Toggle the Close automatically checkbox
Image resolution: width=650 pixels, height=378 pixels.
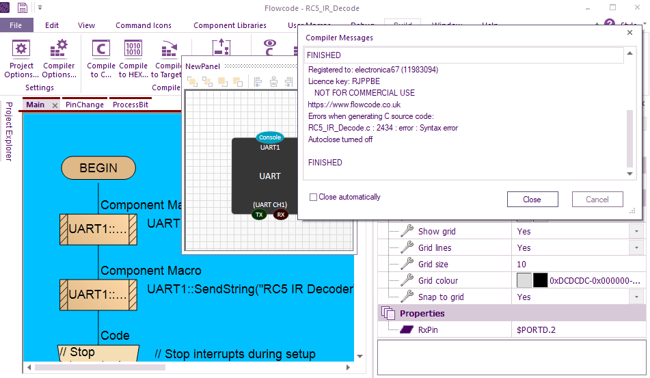(x=314, y=198)
